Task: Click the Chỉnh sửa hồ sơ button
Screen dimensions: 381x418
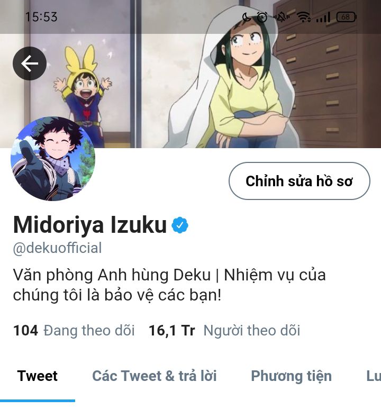Action: (299, 181)
